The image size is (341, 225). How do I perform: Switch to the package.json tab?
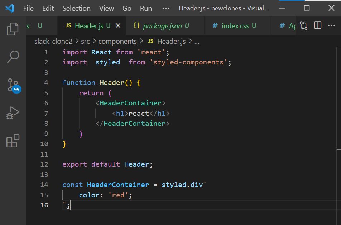pos(165,26)
